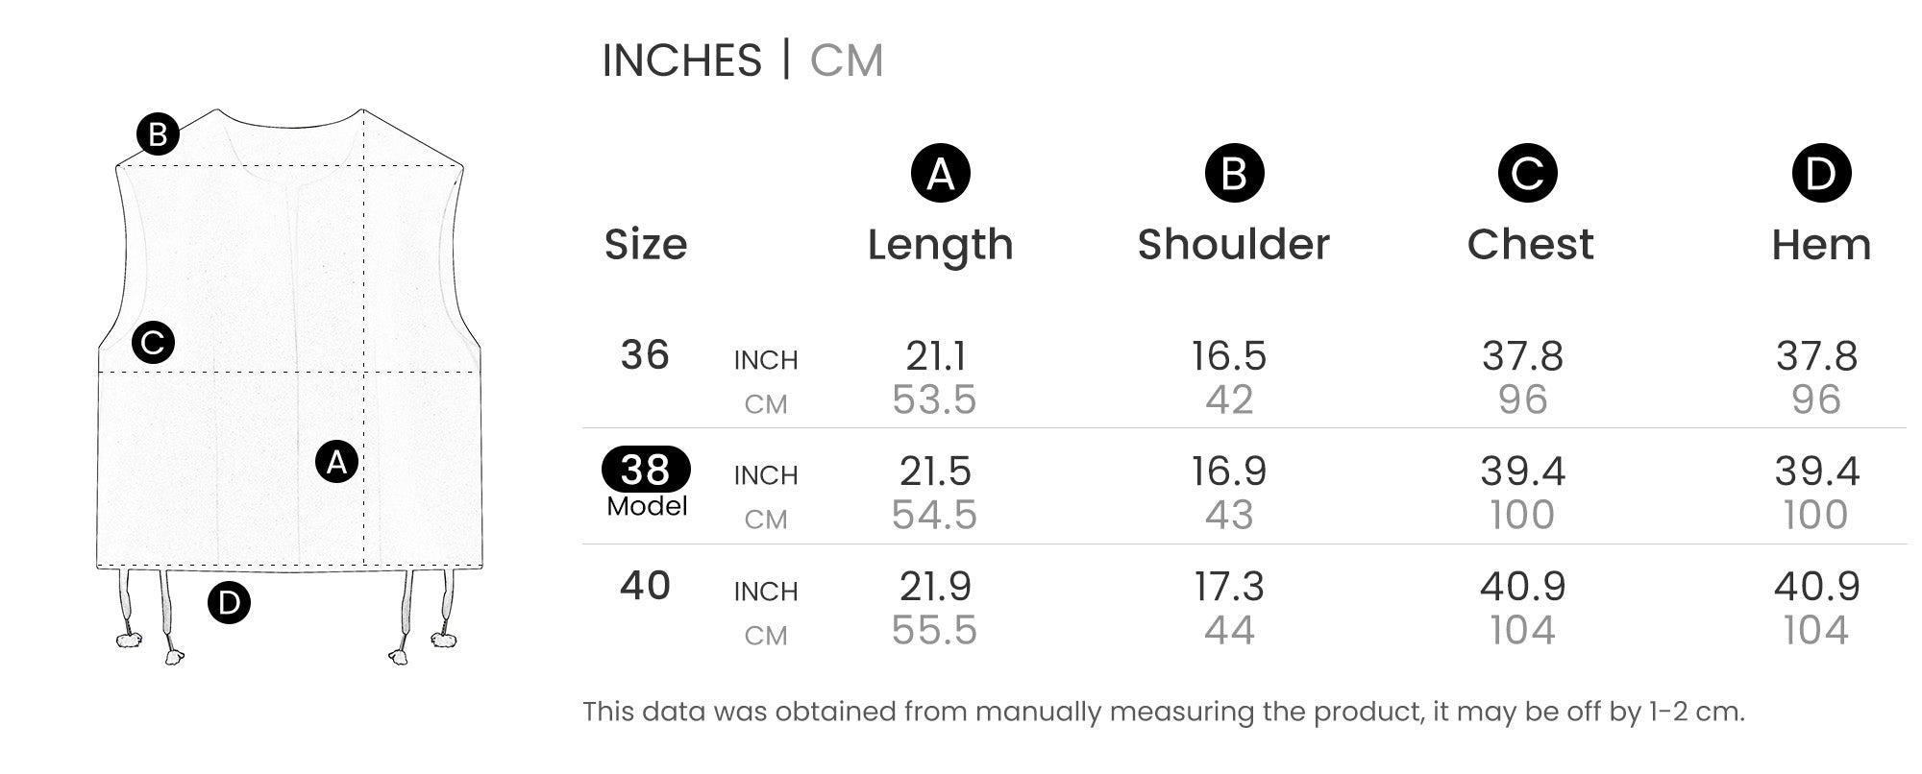Click the D badge above Hem column

pos(1821,174)
